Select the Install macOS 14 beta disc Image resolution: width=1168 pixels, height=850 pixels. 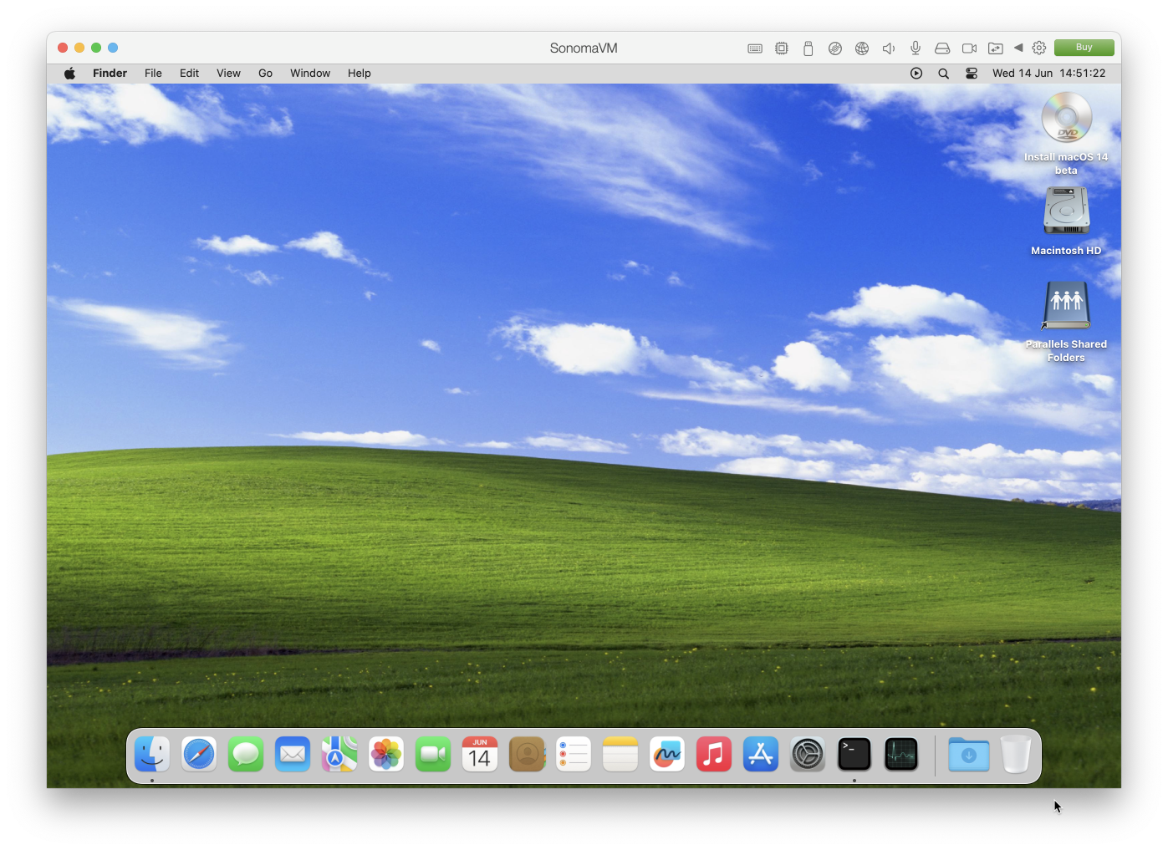coord(1066,118)
